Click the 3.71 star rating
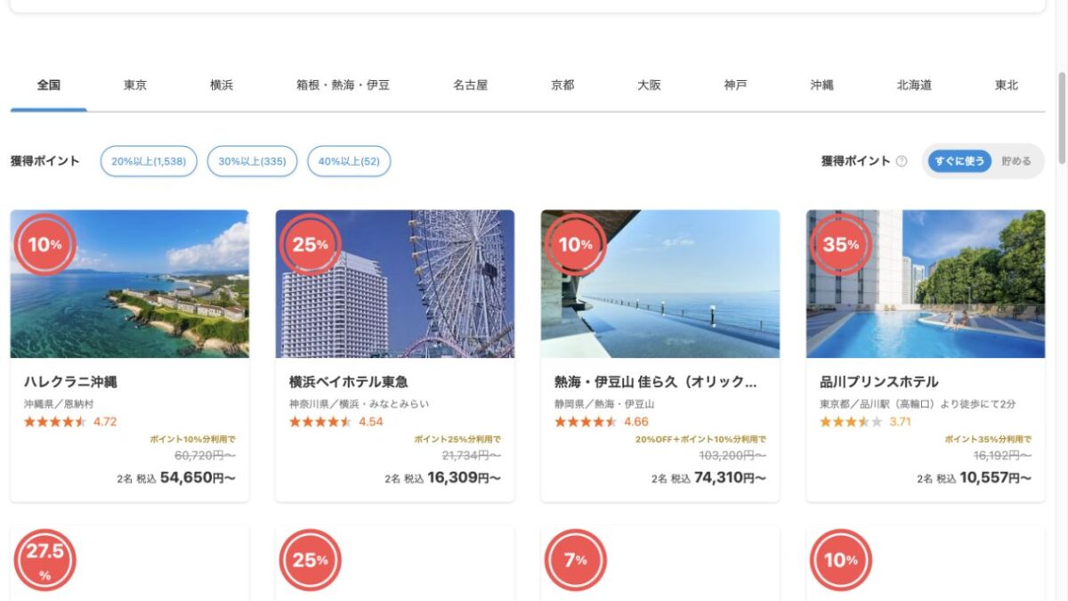1068x601 pixels. (x=865, y=422)
